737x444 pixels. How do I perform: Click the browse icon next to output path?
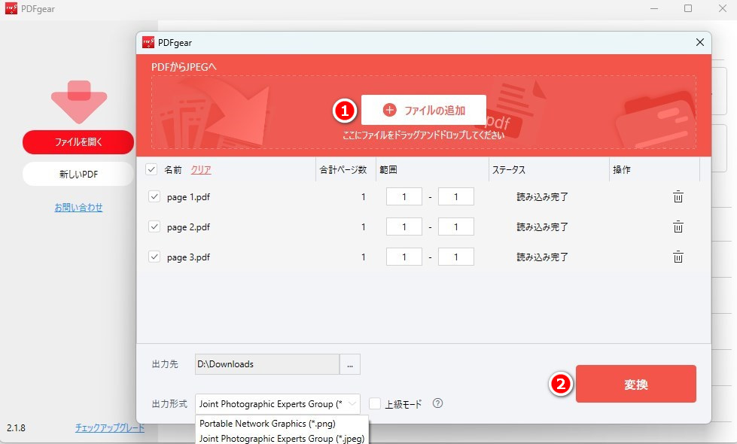[349, 363]
